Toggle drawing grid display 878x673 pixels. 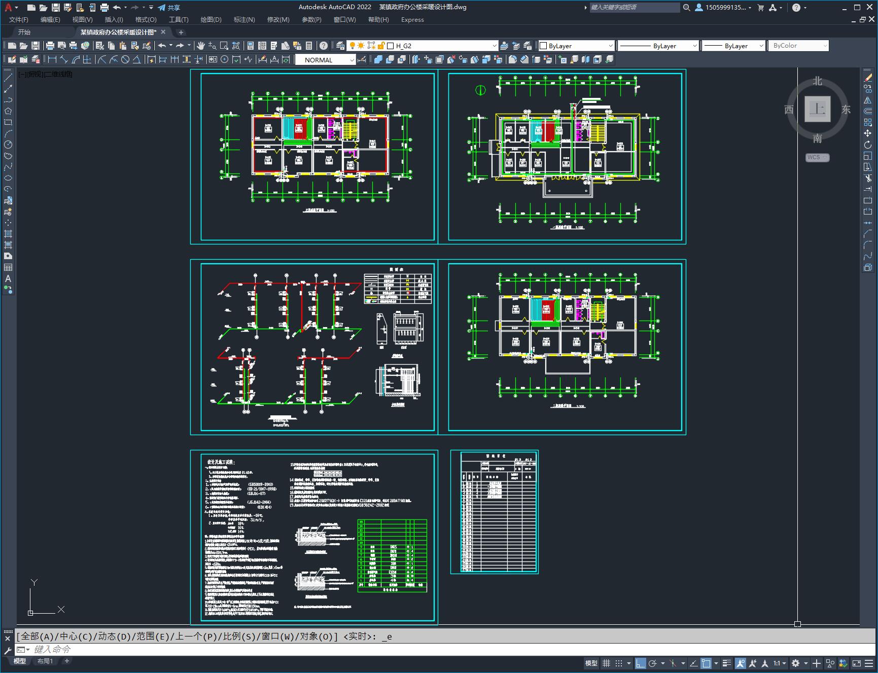[606, 663]
